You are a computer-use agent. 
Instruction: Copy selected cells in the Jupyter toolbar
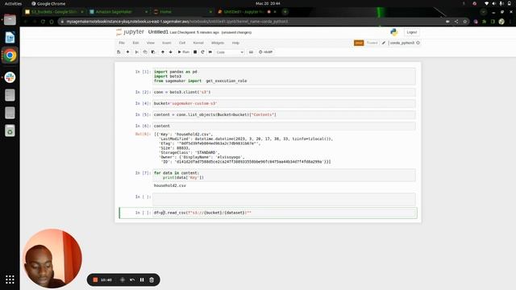click(145, 52)
